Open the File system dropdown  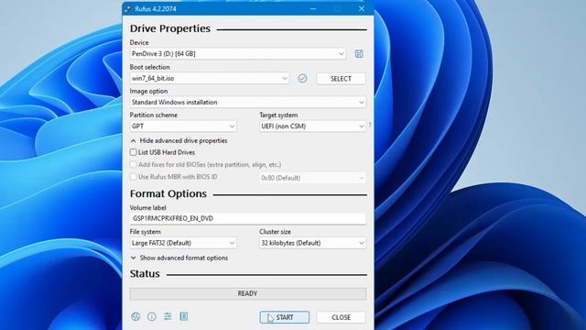pyautogui.click(x=183, y=243)
